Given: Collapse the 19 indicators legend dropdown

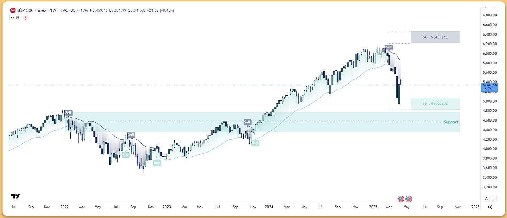Looking at the screenshot, I should click(15, 18).
